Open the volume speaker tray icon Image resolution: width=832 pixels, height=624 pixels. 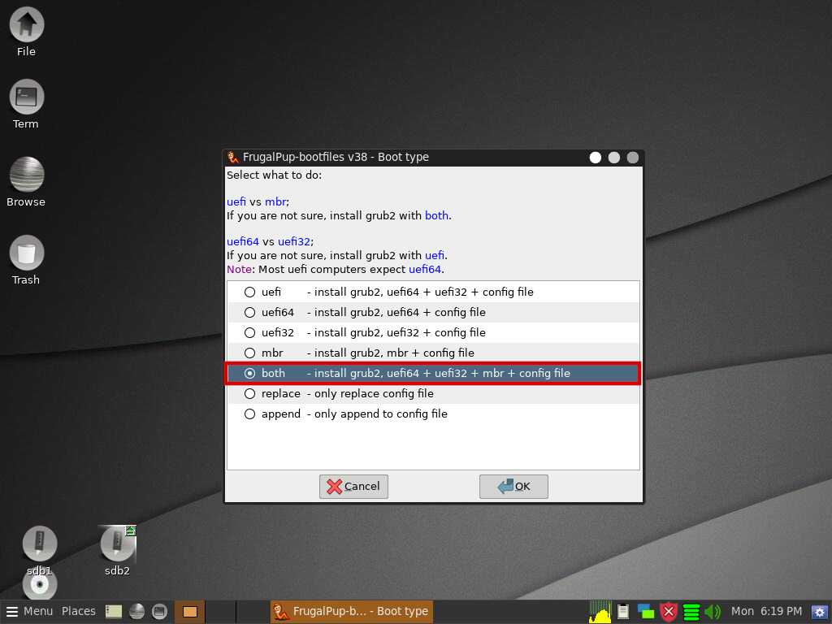tap(713, 612)
